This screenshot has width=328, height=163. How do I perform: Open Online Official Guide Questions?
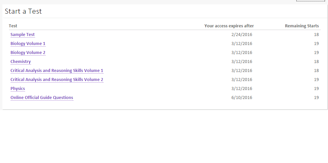click(42, 98)
